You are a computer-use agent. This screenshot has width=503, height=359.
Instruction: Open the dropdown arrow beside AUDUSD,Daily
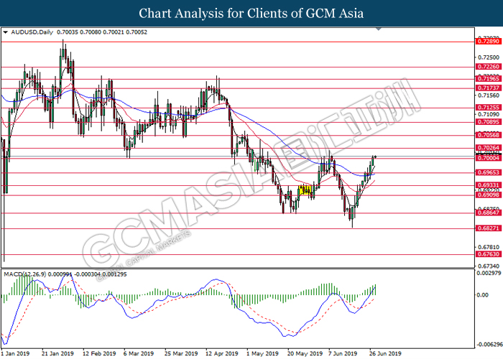coord(5,32)
